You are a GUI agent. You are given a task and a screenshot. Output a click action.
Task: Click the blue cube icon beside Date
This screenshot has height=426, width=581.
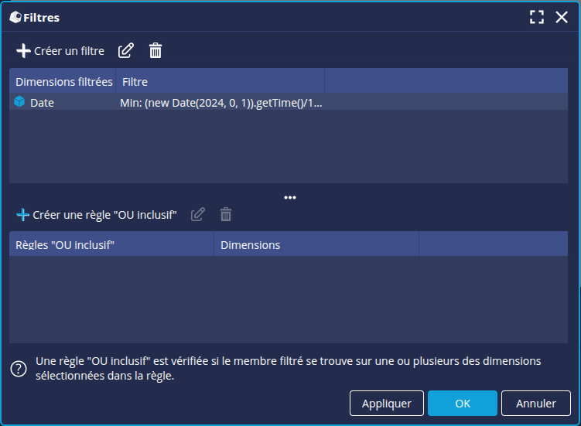click(20, 102)
